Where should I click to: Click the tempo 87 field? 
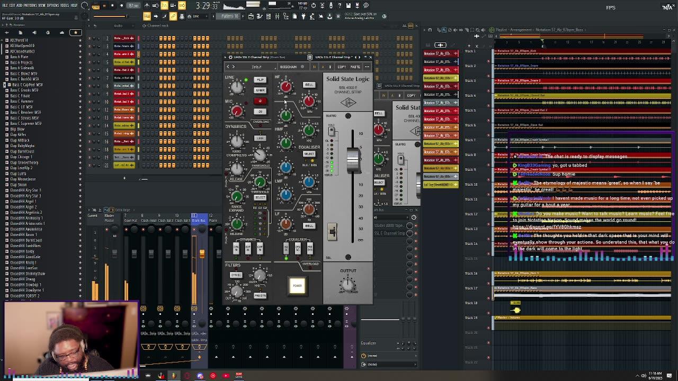(133, 5)
